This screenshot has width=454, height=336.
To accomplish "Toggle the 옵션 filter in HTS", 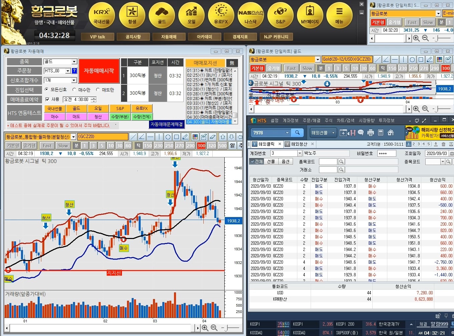I will coord(285,161).
